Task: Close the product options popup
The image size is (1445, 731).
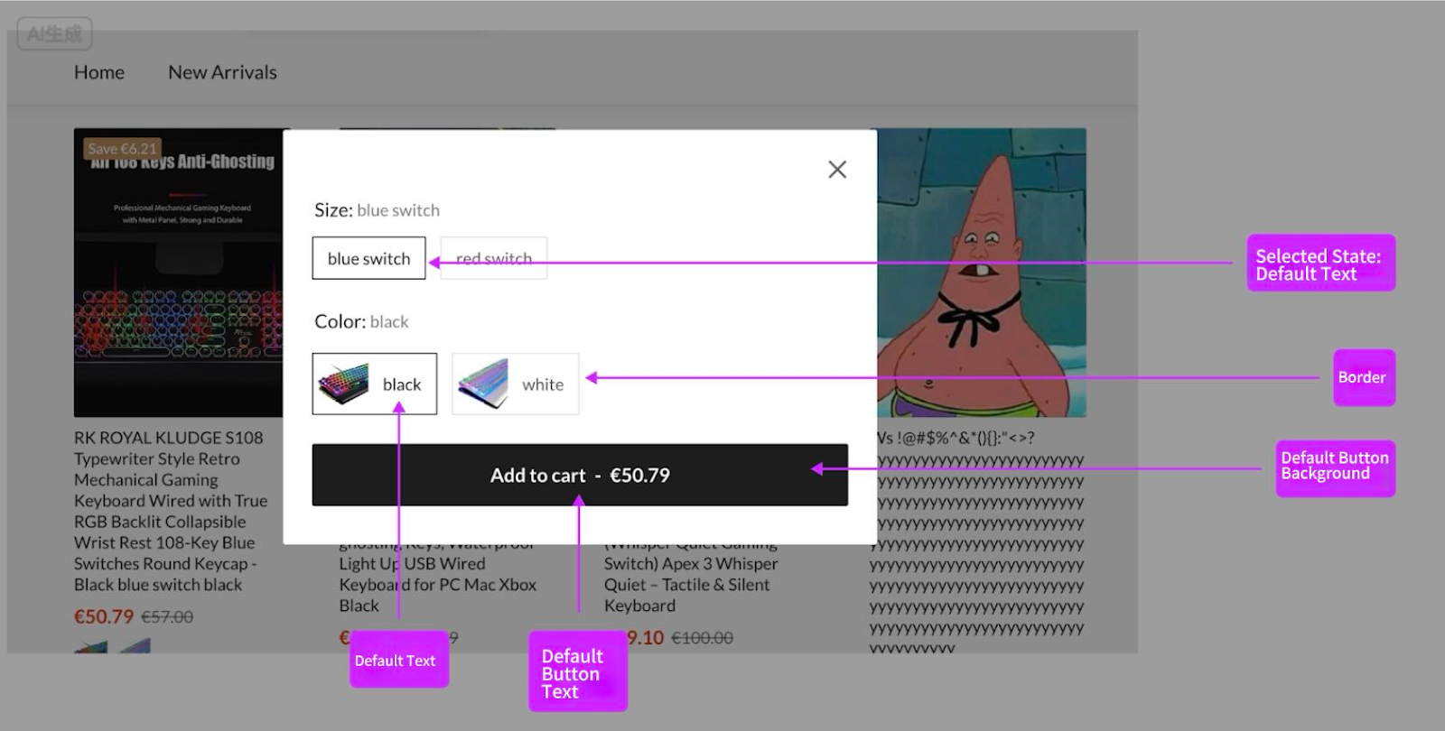Action: [837, 170]
